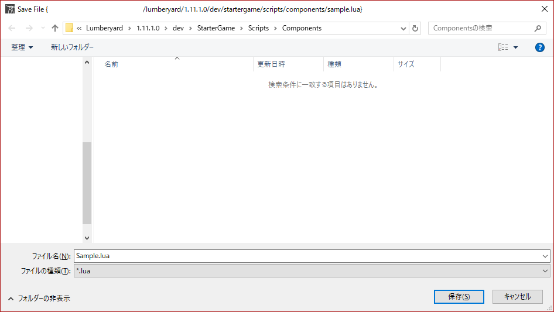Expand subfolders arrow after Lumberyard

click(x=129, y=28)
